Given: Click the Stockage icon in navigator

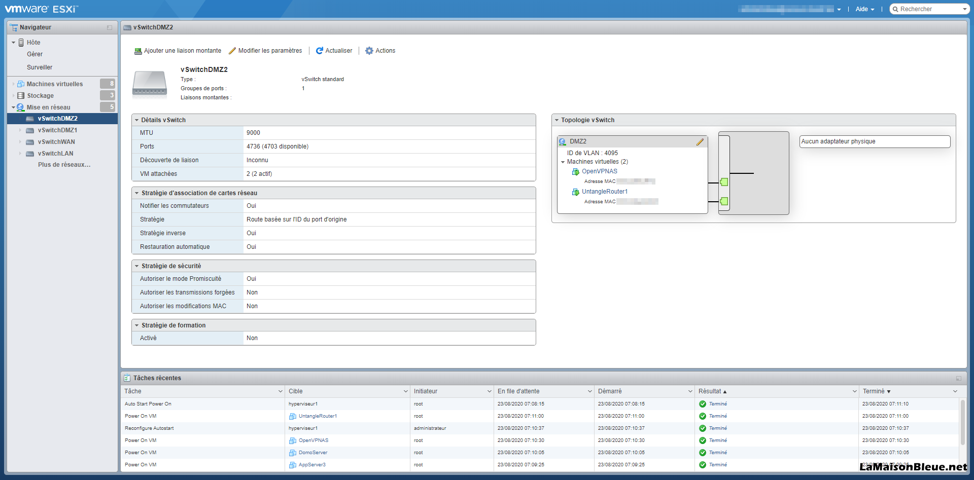Looking at the screenshot, I should 21,96.
